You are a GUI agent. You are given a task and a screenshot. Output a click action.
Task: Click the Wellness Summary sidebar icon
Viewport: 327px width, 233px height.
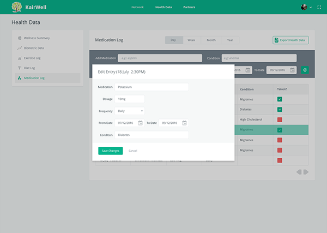[20, 38]
